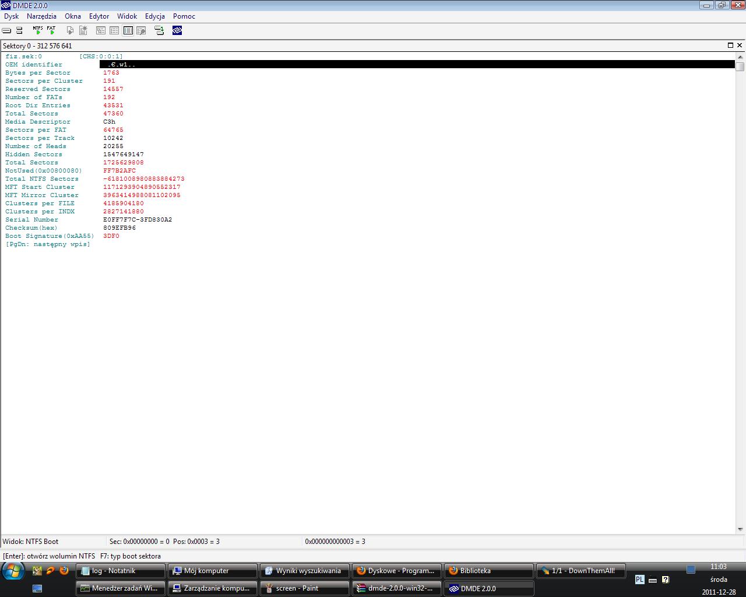Screen dimensions: 746x597
Task: Click the fiz.sek:0 header text
Action: coord(24,57)
